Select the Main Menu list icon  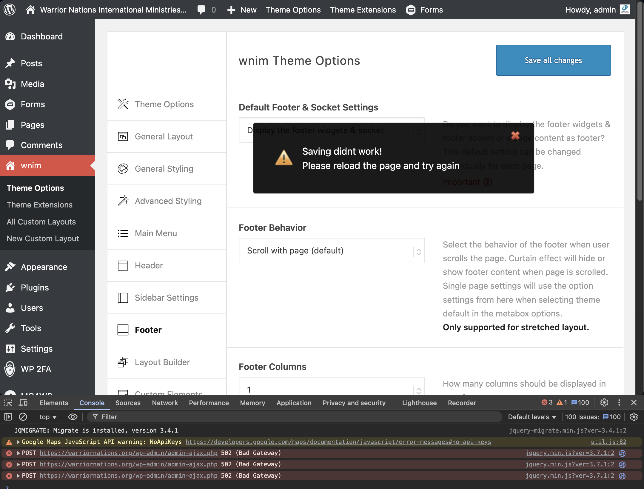pos(123,233)
